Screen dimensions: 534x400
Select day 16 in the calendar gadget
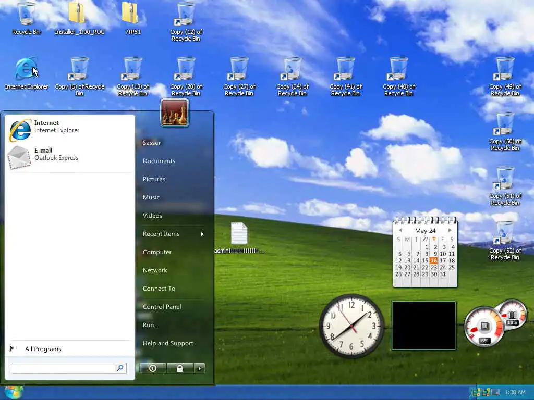(x=433, y=260)
